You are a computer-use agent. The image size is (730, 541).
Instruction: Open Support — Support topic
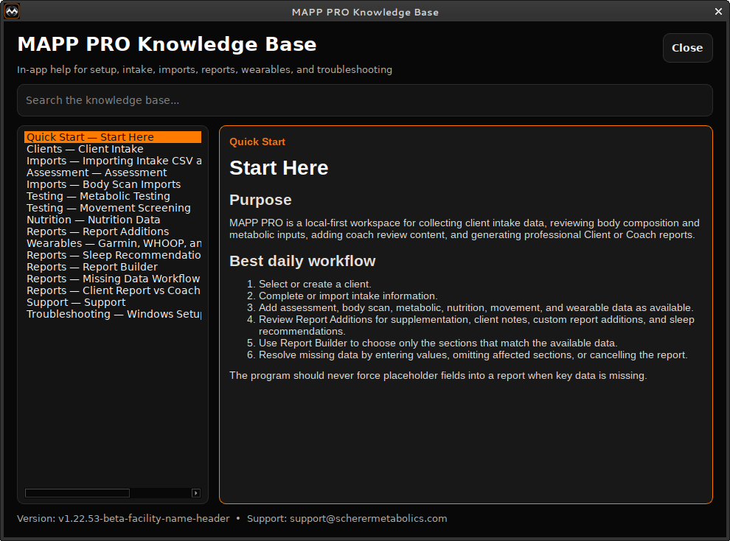pyautogui.click(x=113, y=302)
